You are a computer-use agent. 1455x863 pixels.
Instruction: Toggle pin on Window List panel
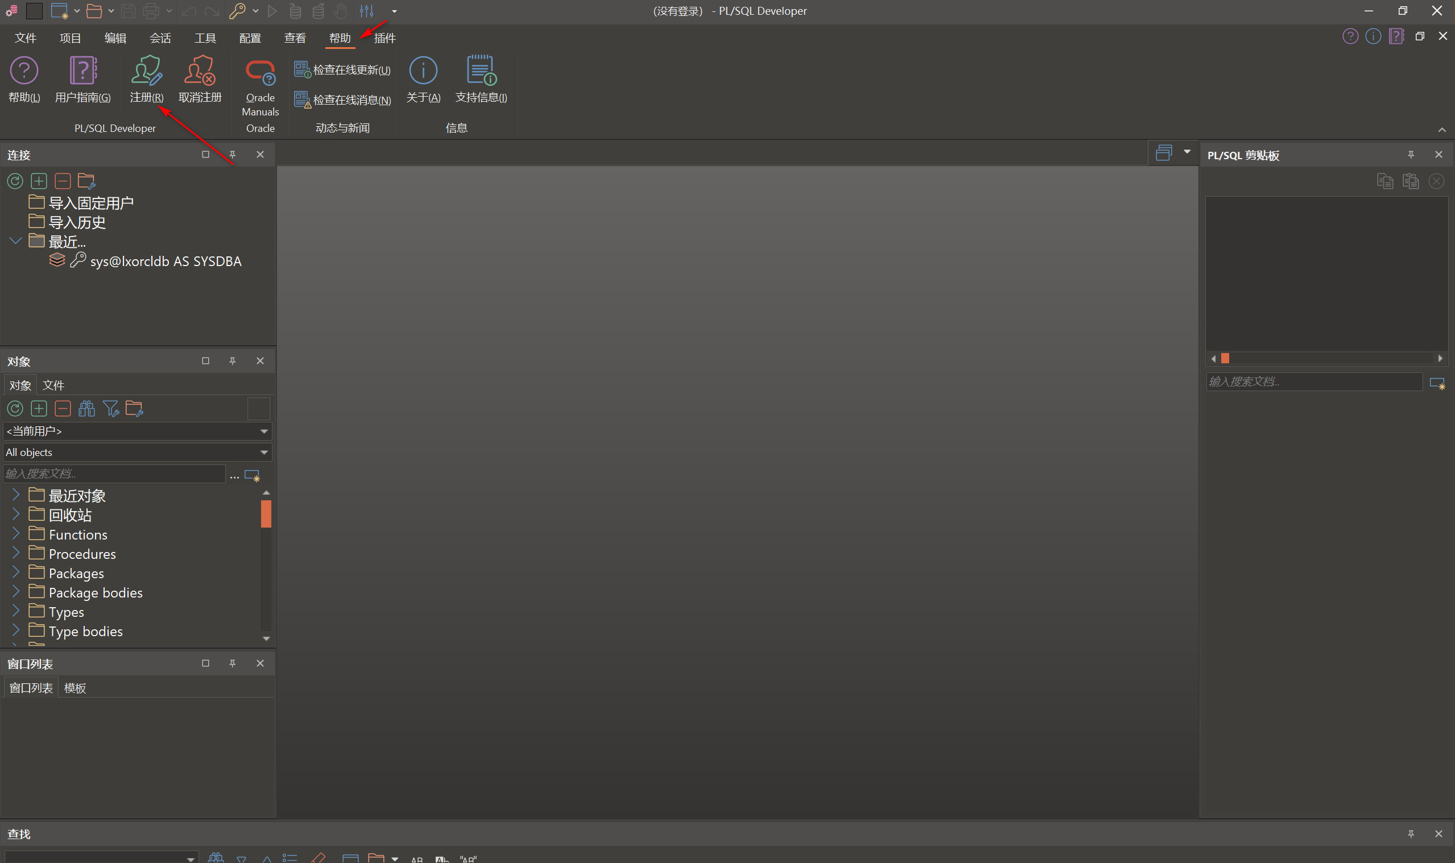point(232,663)
